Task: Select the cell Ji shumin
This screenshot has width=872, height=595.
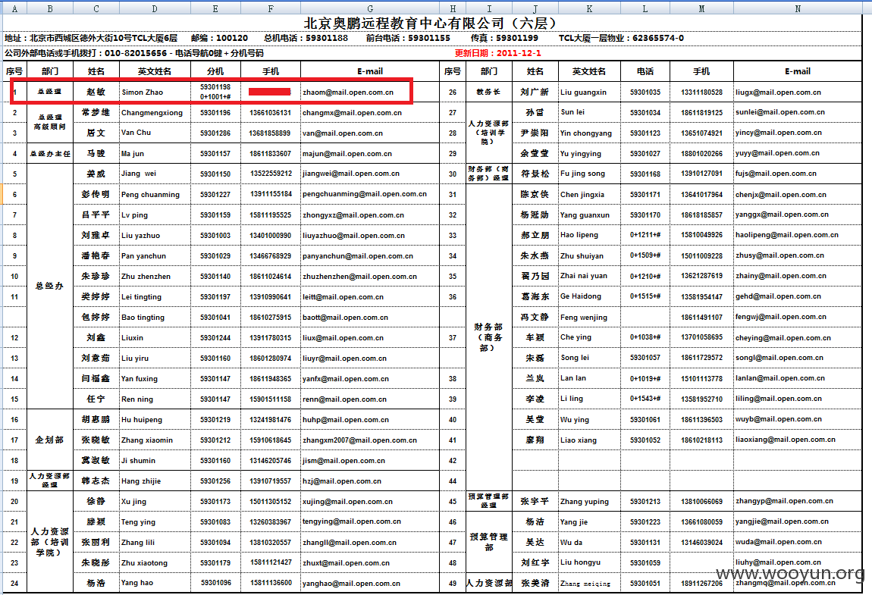Action: click(x=139, y=460)
